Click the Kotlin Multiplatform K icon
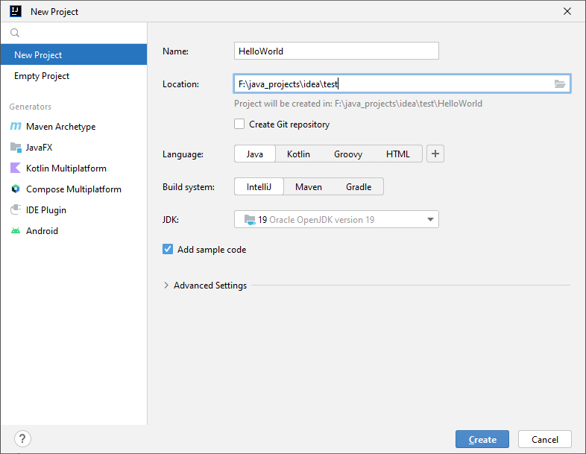Viewport: 586px width, 454px height. click(x=16, y=168)
